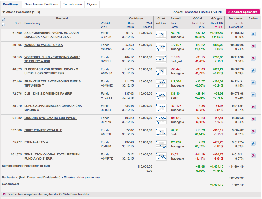Image resolution: width=262 pixels, height=199 pixels.
Task: Sort positions by the Bezeichnung column header
Action: pos(32,23)
